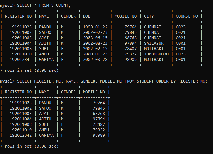Viewport: 213px width, 154px height.
Task: Click course C001 in SUBI's row
Action: click(180, 49)
